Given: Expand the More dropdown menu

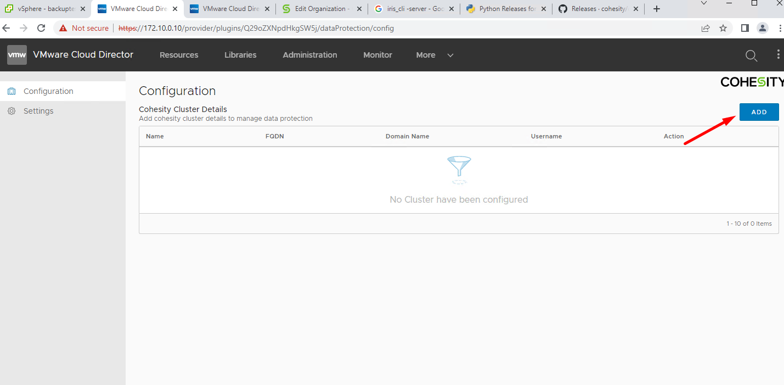Looking at the screenshot, I should tap(435, 55).
